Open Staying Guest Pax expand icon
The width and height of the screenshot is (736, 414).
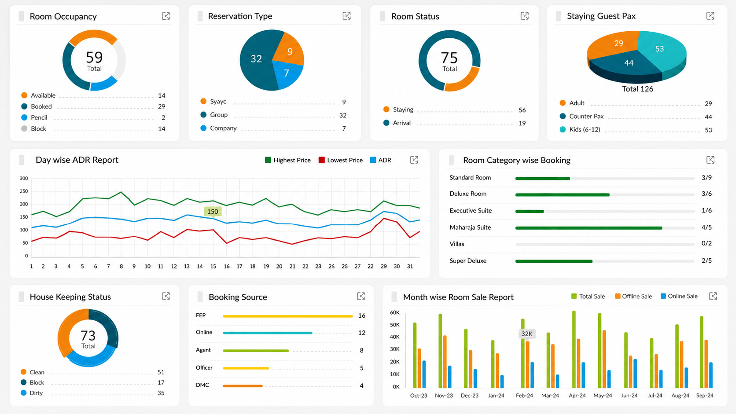710,16
